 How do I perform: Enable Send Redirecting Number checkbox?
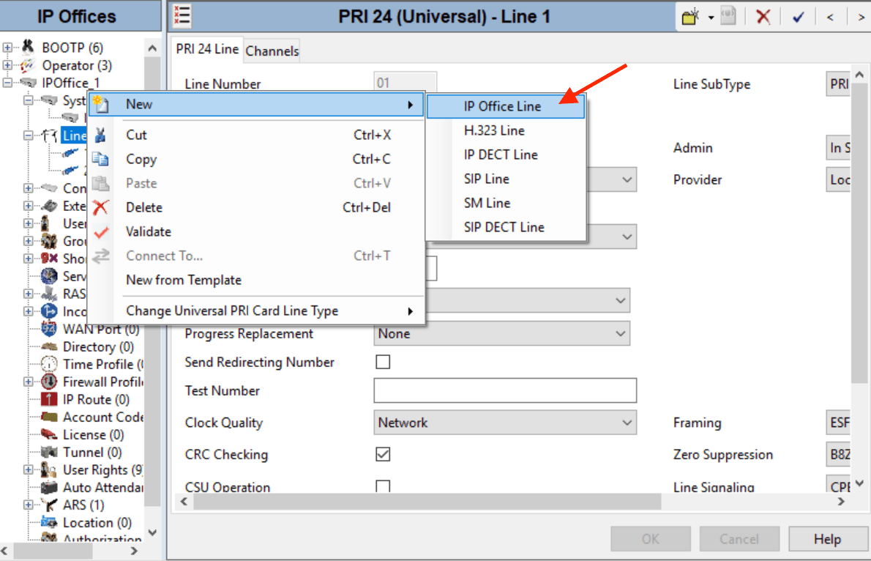tap(383, 362)
